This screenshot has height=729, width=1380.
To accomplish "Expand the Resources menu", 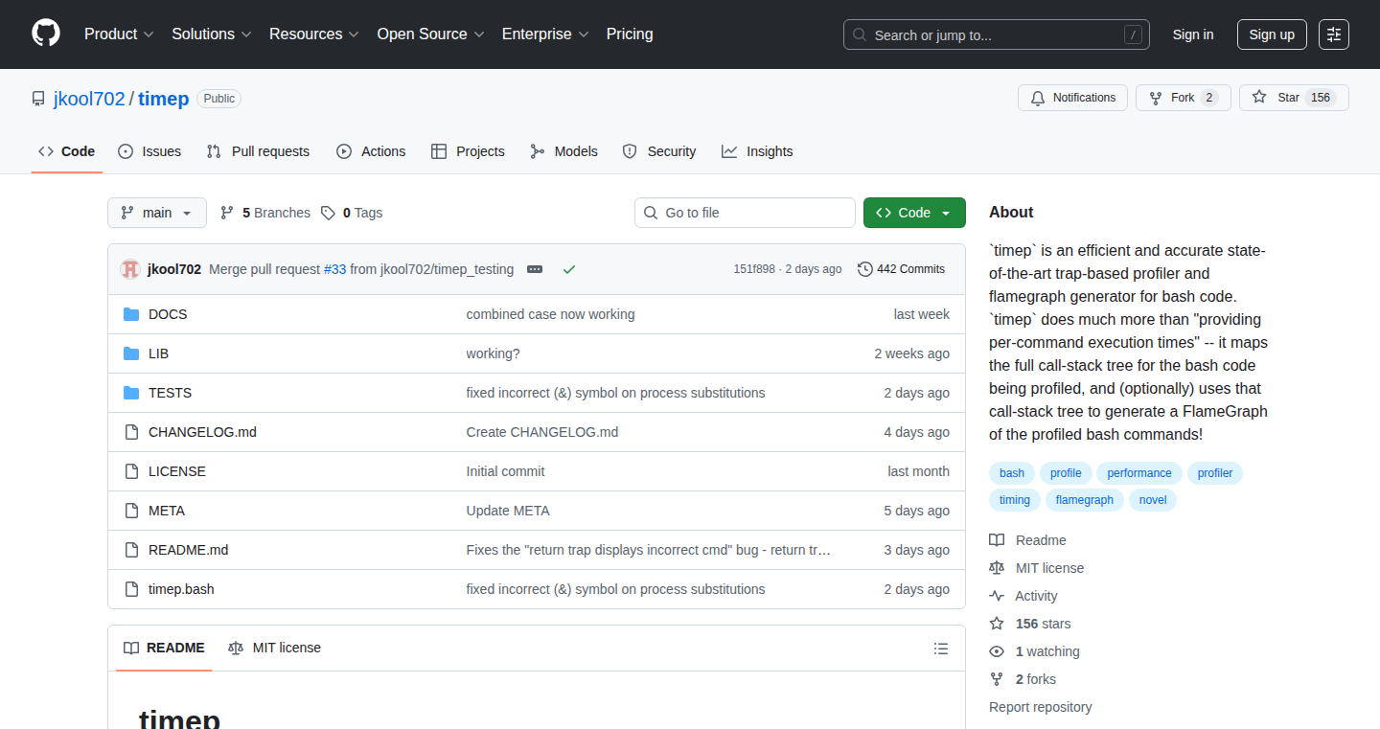I will (314, 34).
